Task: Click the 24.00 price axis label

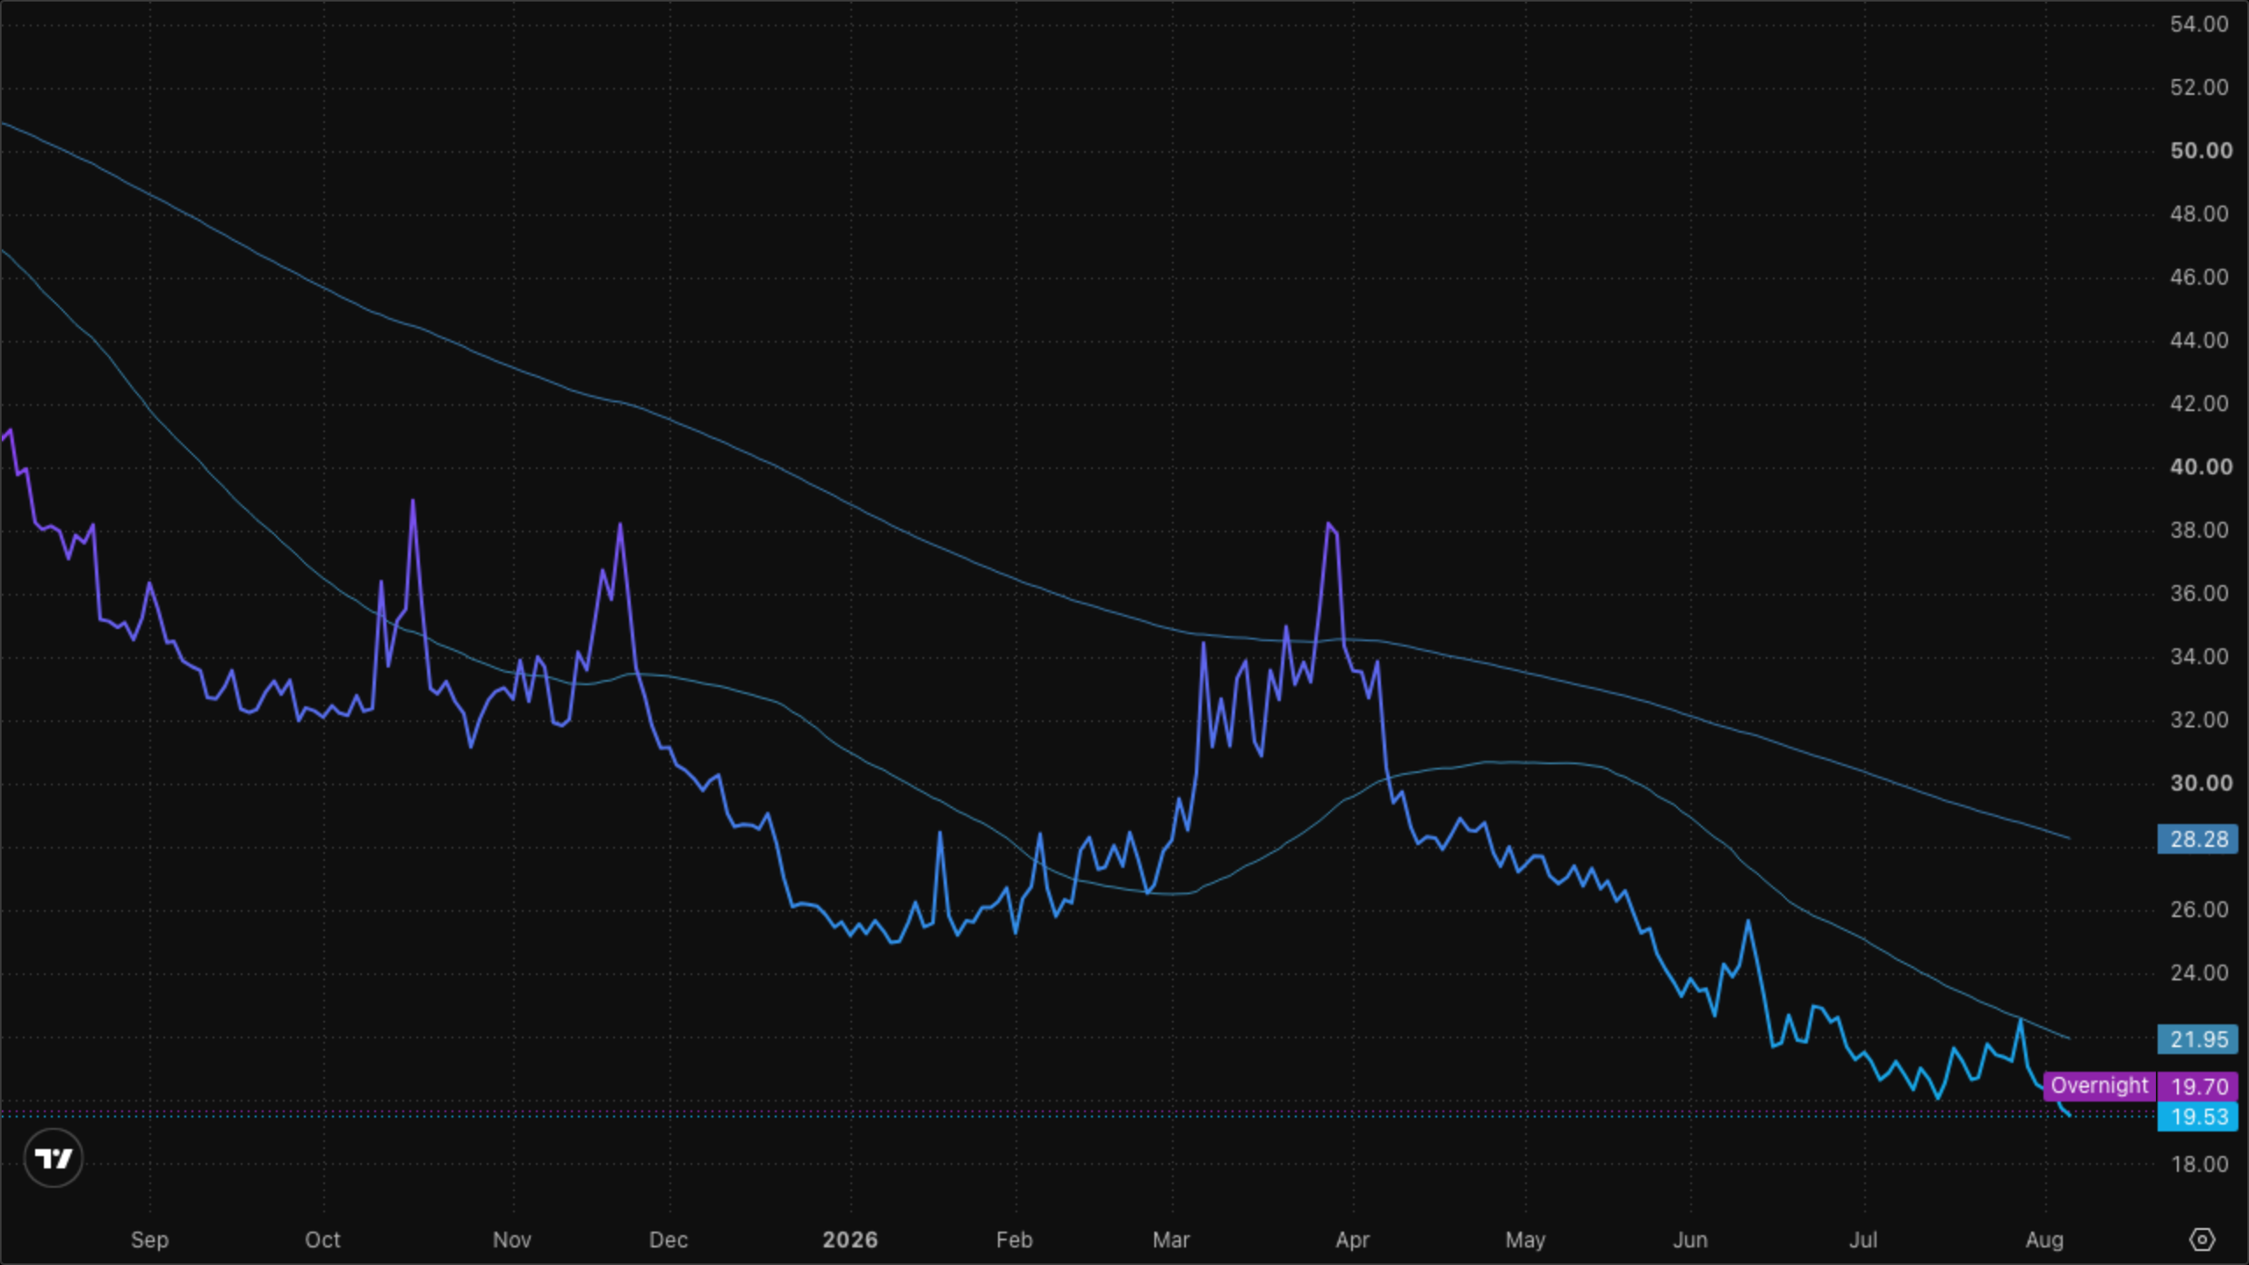Action: pos(2200,972)
